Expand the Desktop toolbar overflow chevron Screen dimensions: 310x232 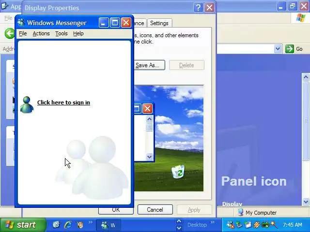(x=213, y=222)
